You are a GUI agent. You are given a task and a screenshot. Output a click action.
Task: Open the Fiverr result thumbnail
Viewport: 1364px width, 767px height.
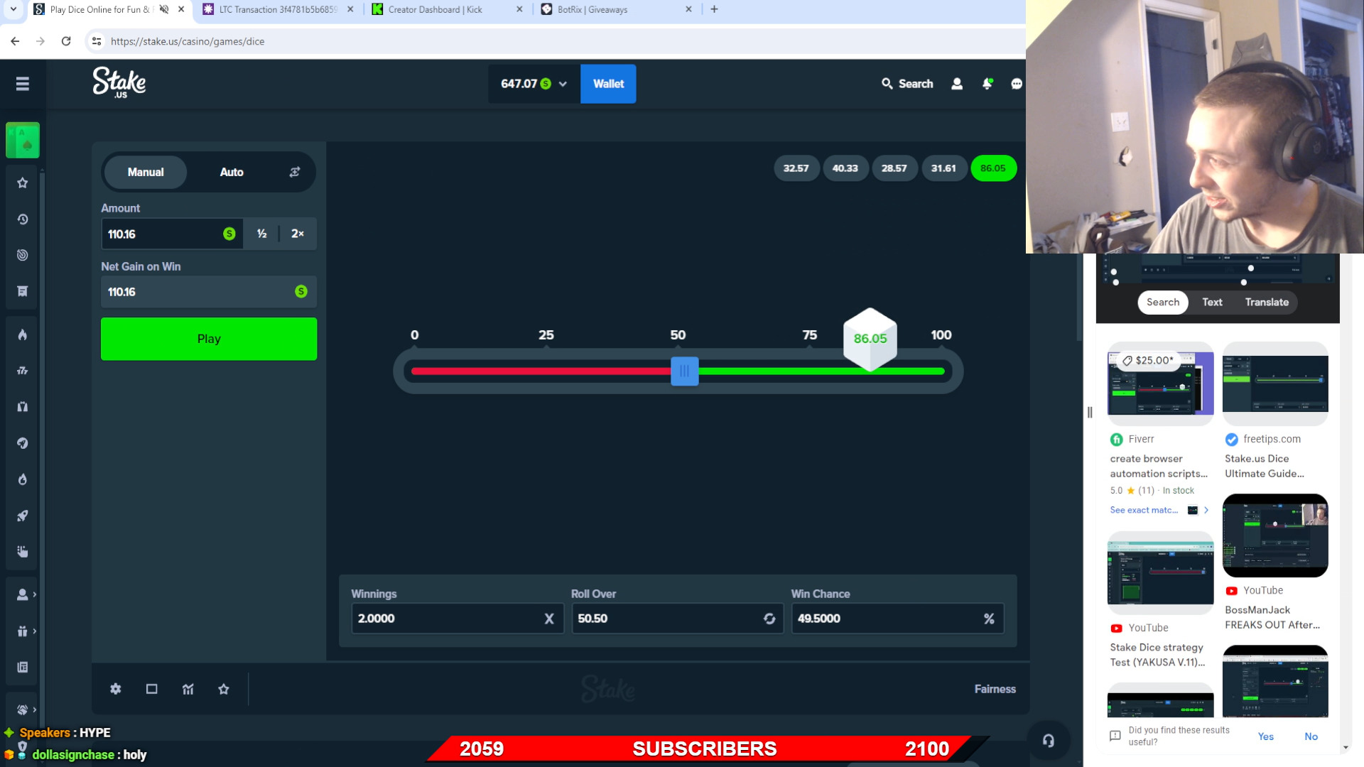pyautogui.click(x=1160, y=383)
